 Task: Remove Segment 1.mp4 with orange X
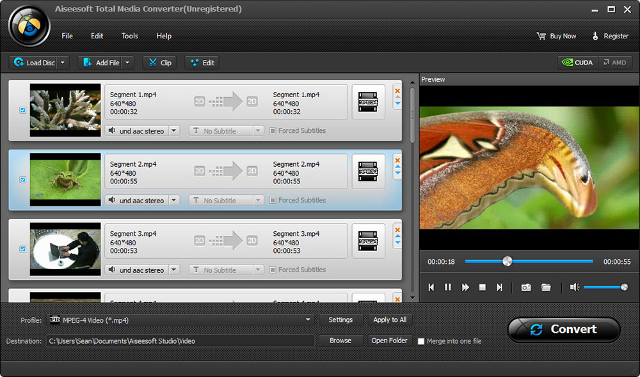pos(397,91)
